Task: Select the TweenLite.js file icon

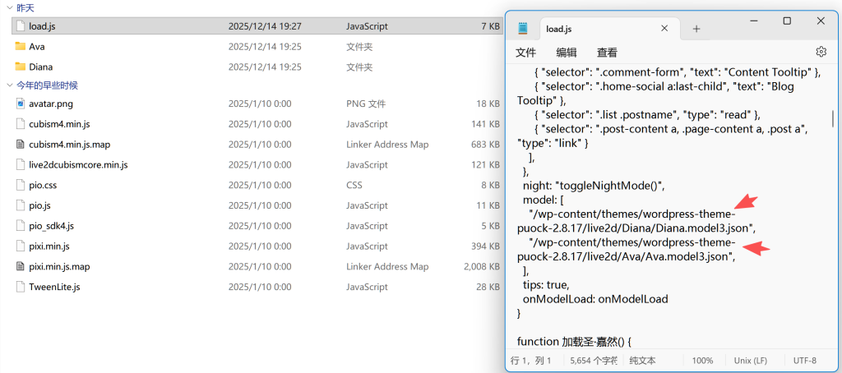Action: click(x=21, y=287)
